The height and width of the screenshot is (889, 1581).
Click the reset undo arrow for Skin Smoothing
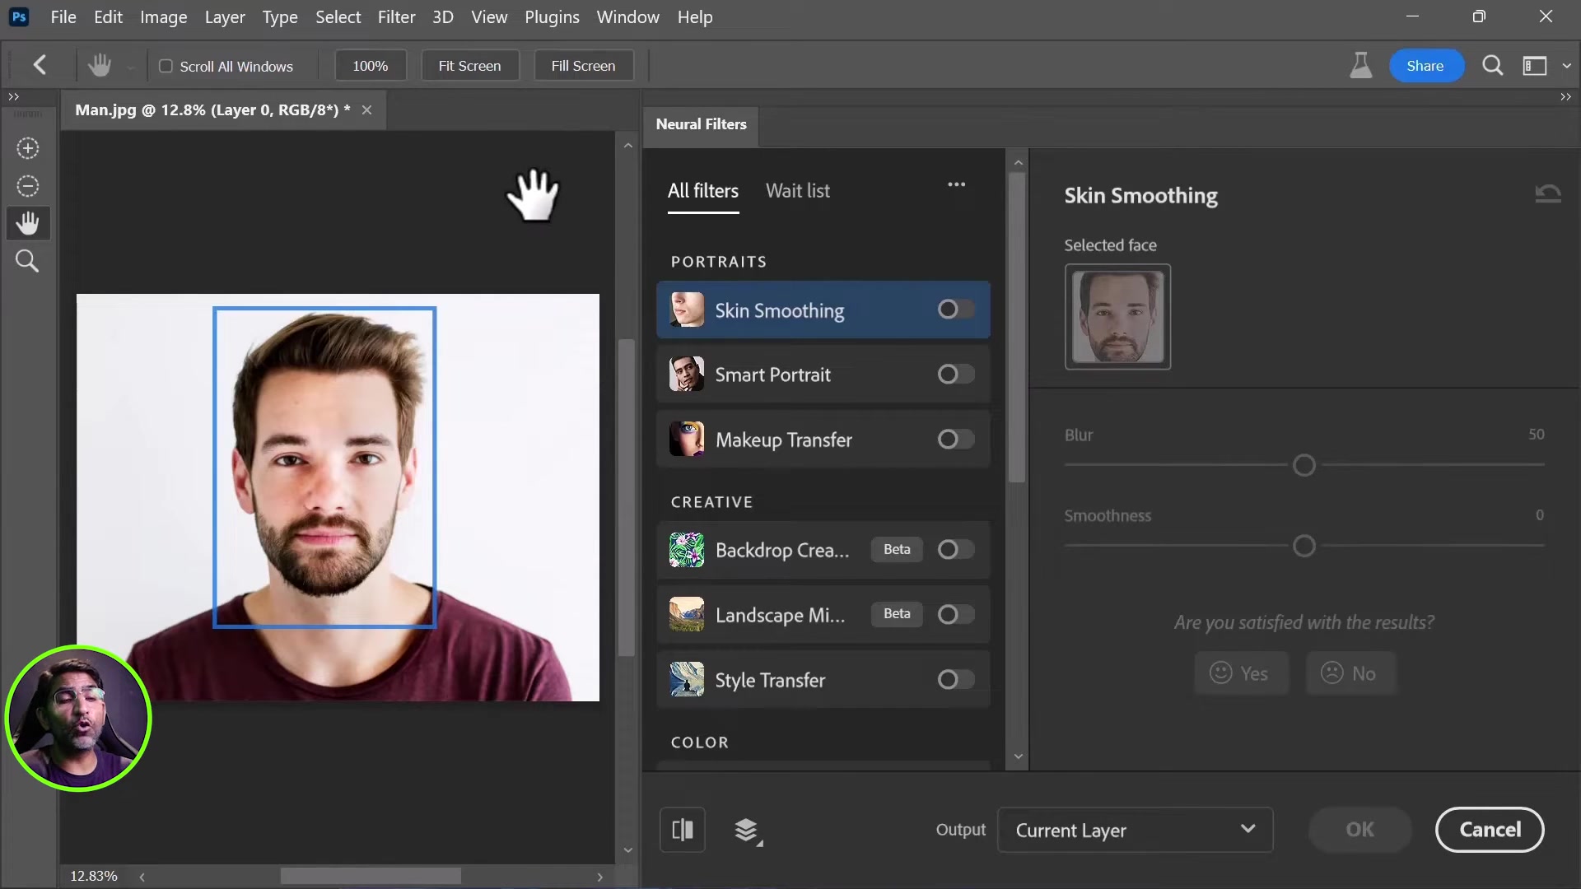click(x=1548, y=193)
